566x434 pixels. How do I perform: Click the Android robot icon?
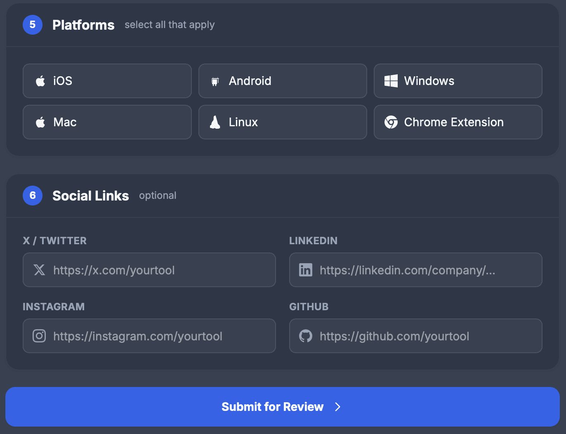point(215,82)
